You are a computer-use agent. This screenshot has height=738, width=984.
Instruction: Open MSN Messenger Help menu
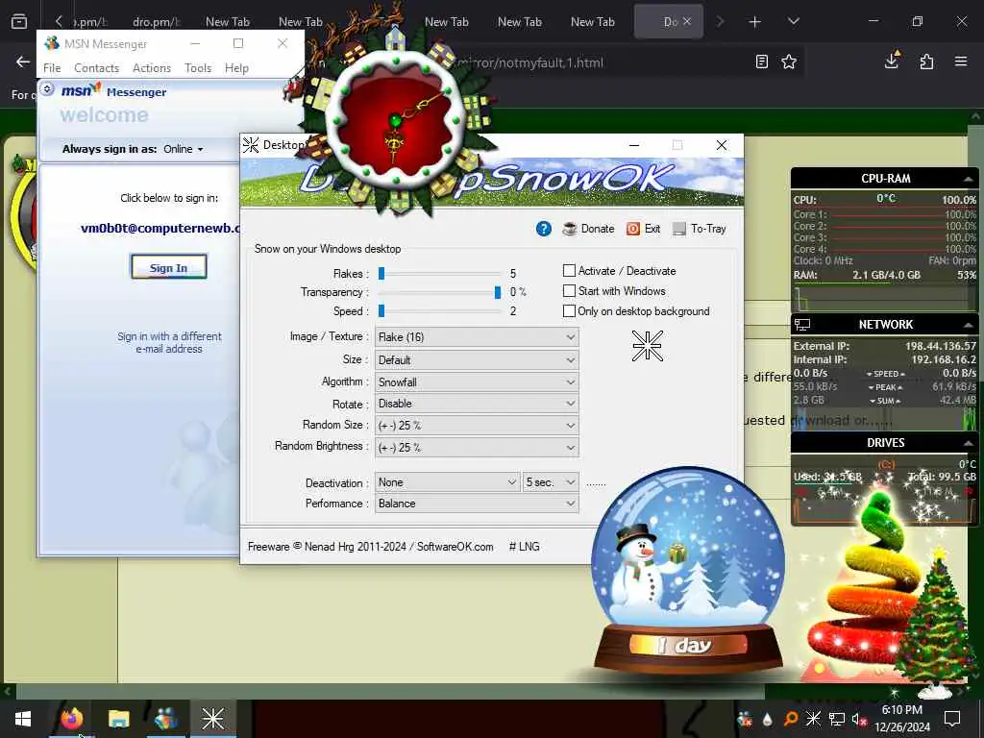point(236,68)
